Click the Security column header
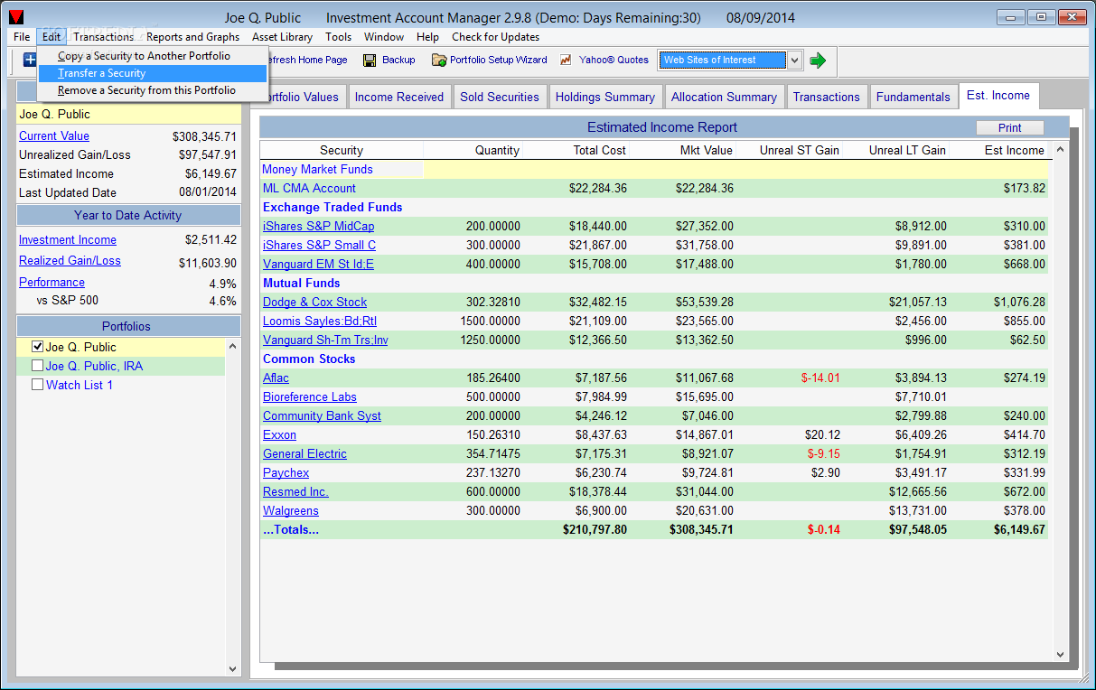 coord(342,150)
